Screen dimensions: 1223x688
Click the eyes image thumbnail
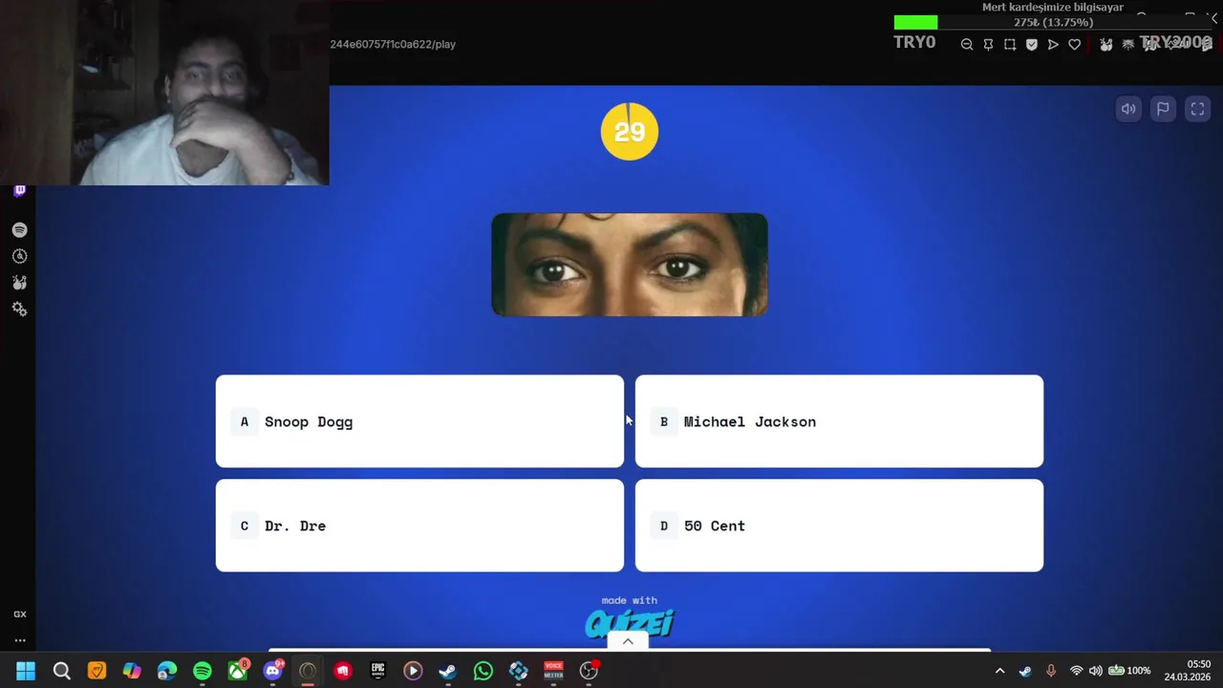[630, 265]
